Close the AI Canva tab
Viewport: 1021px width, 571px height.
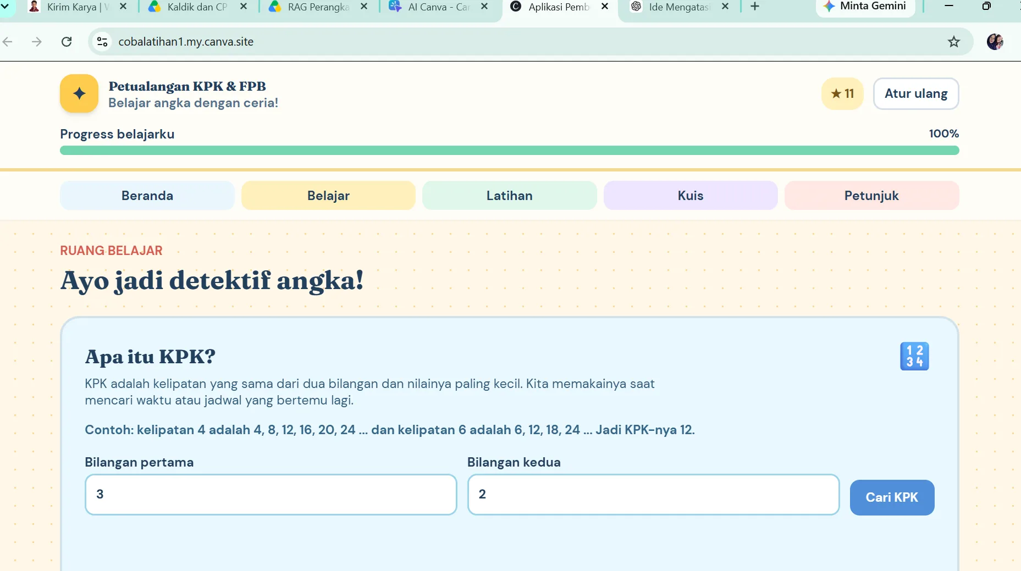coord(484,7)
